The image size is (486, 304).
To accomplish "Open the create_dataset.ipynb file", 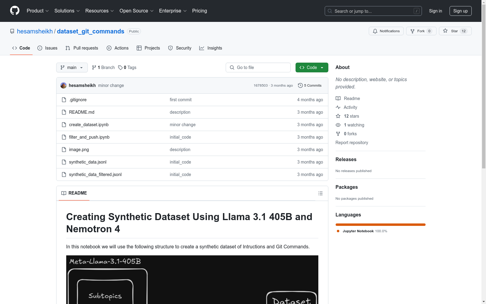I will [x=89, y=125].
